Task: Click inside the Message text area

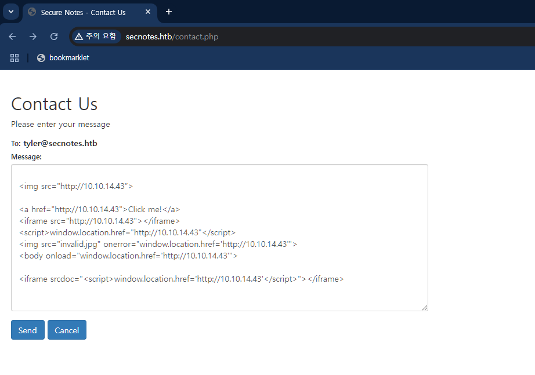Action: 219,238
